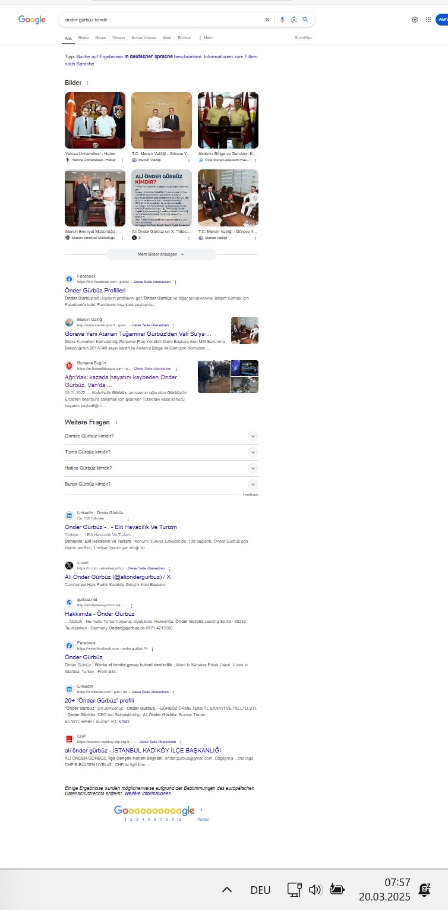Click "Weitere Informationen" privacy link
This screenshot has width=448, height=910.
tap(147, 794)
